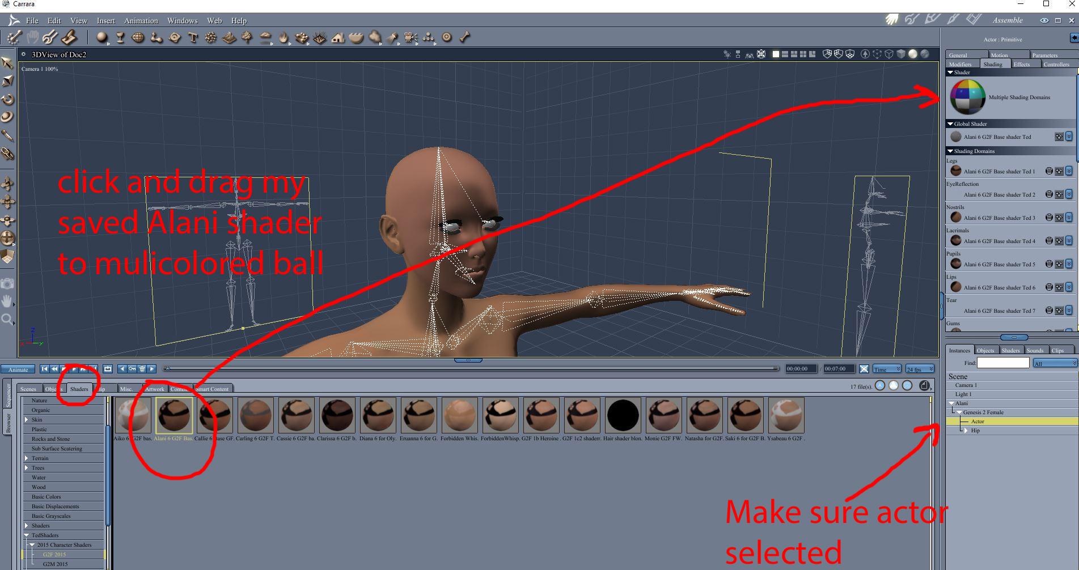Insert a sphere primitive from the toolbar

tap(102, 38)
